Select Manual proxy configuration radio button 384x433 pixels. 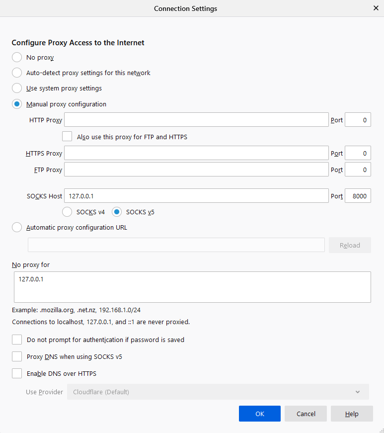click(x=17, y=104)
